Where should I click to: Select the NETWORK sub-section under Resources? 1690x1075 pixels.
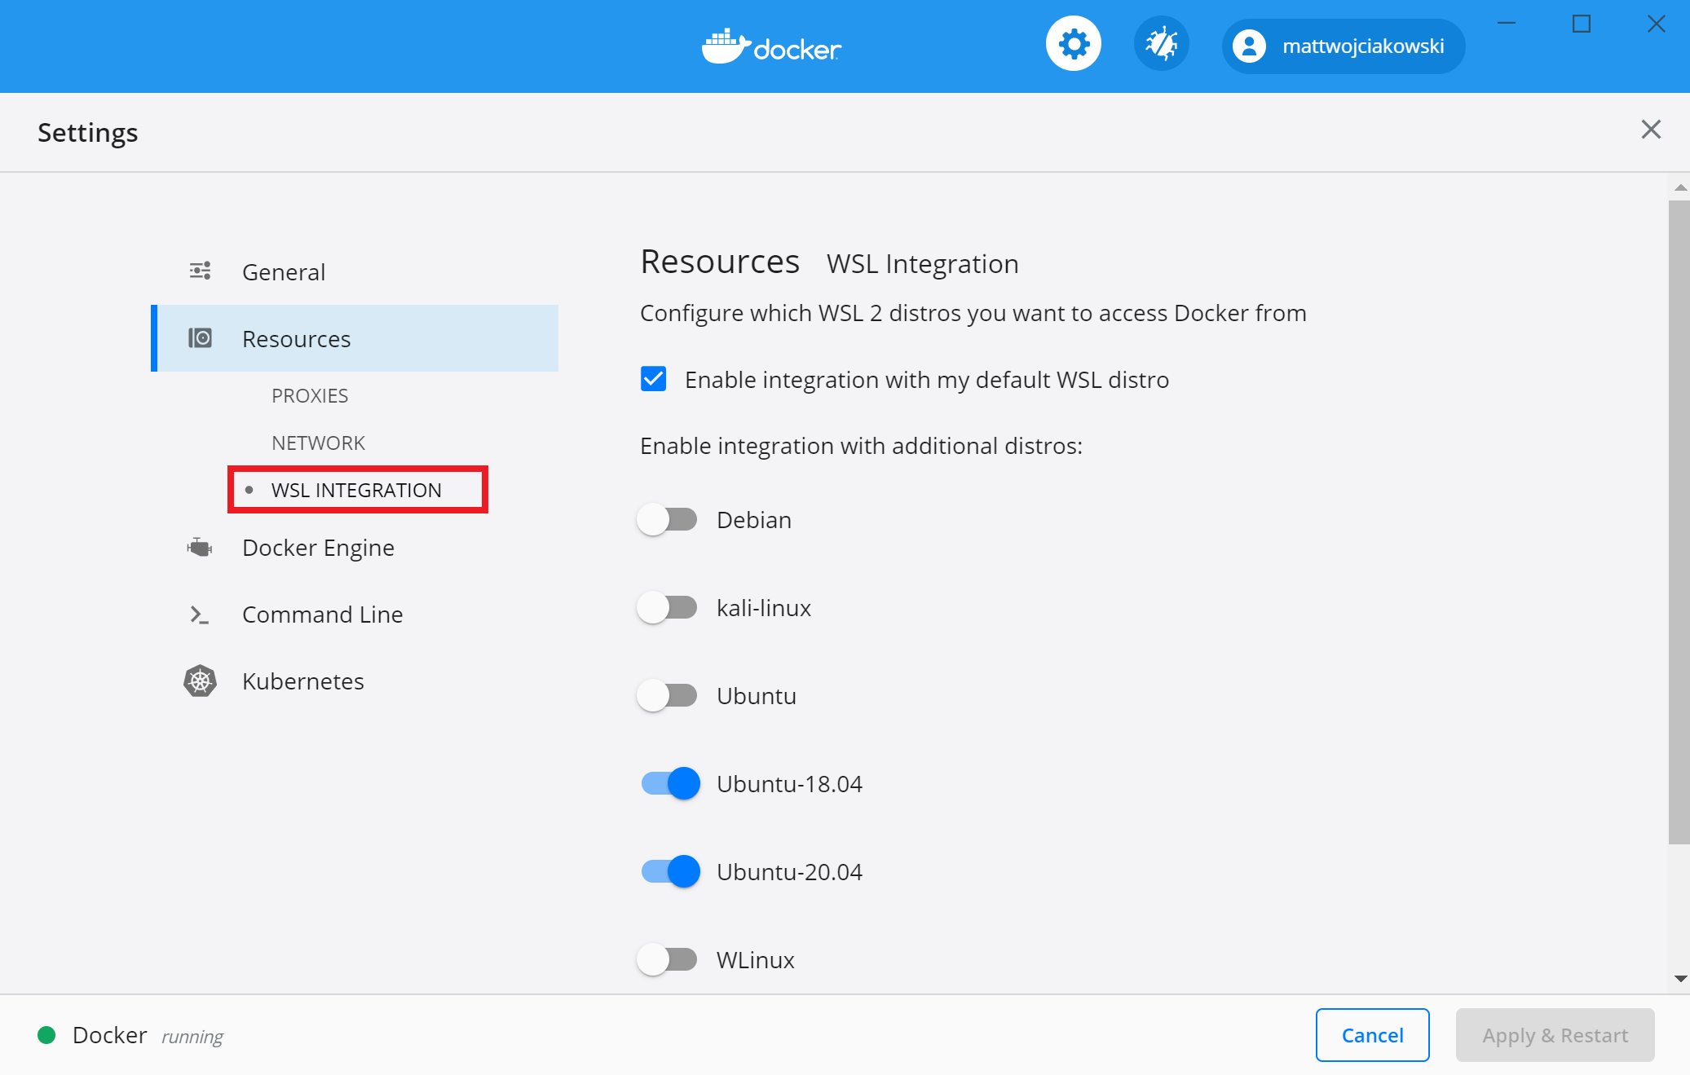pyautogui.click(x=318, y=441)
